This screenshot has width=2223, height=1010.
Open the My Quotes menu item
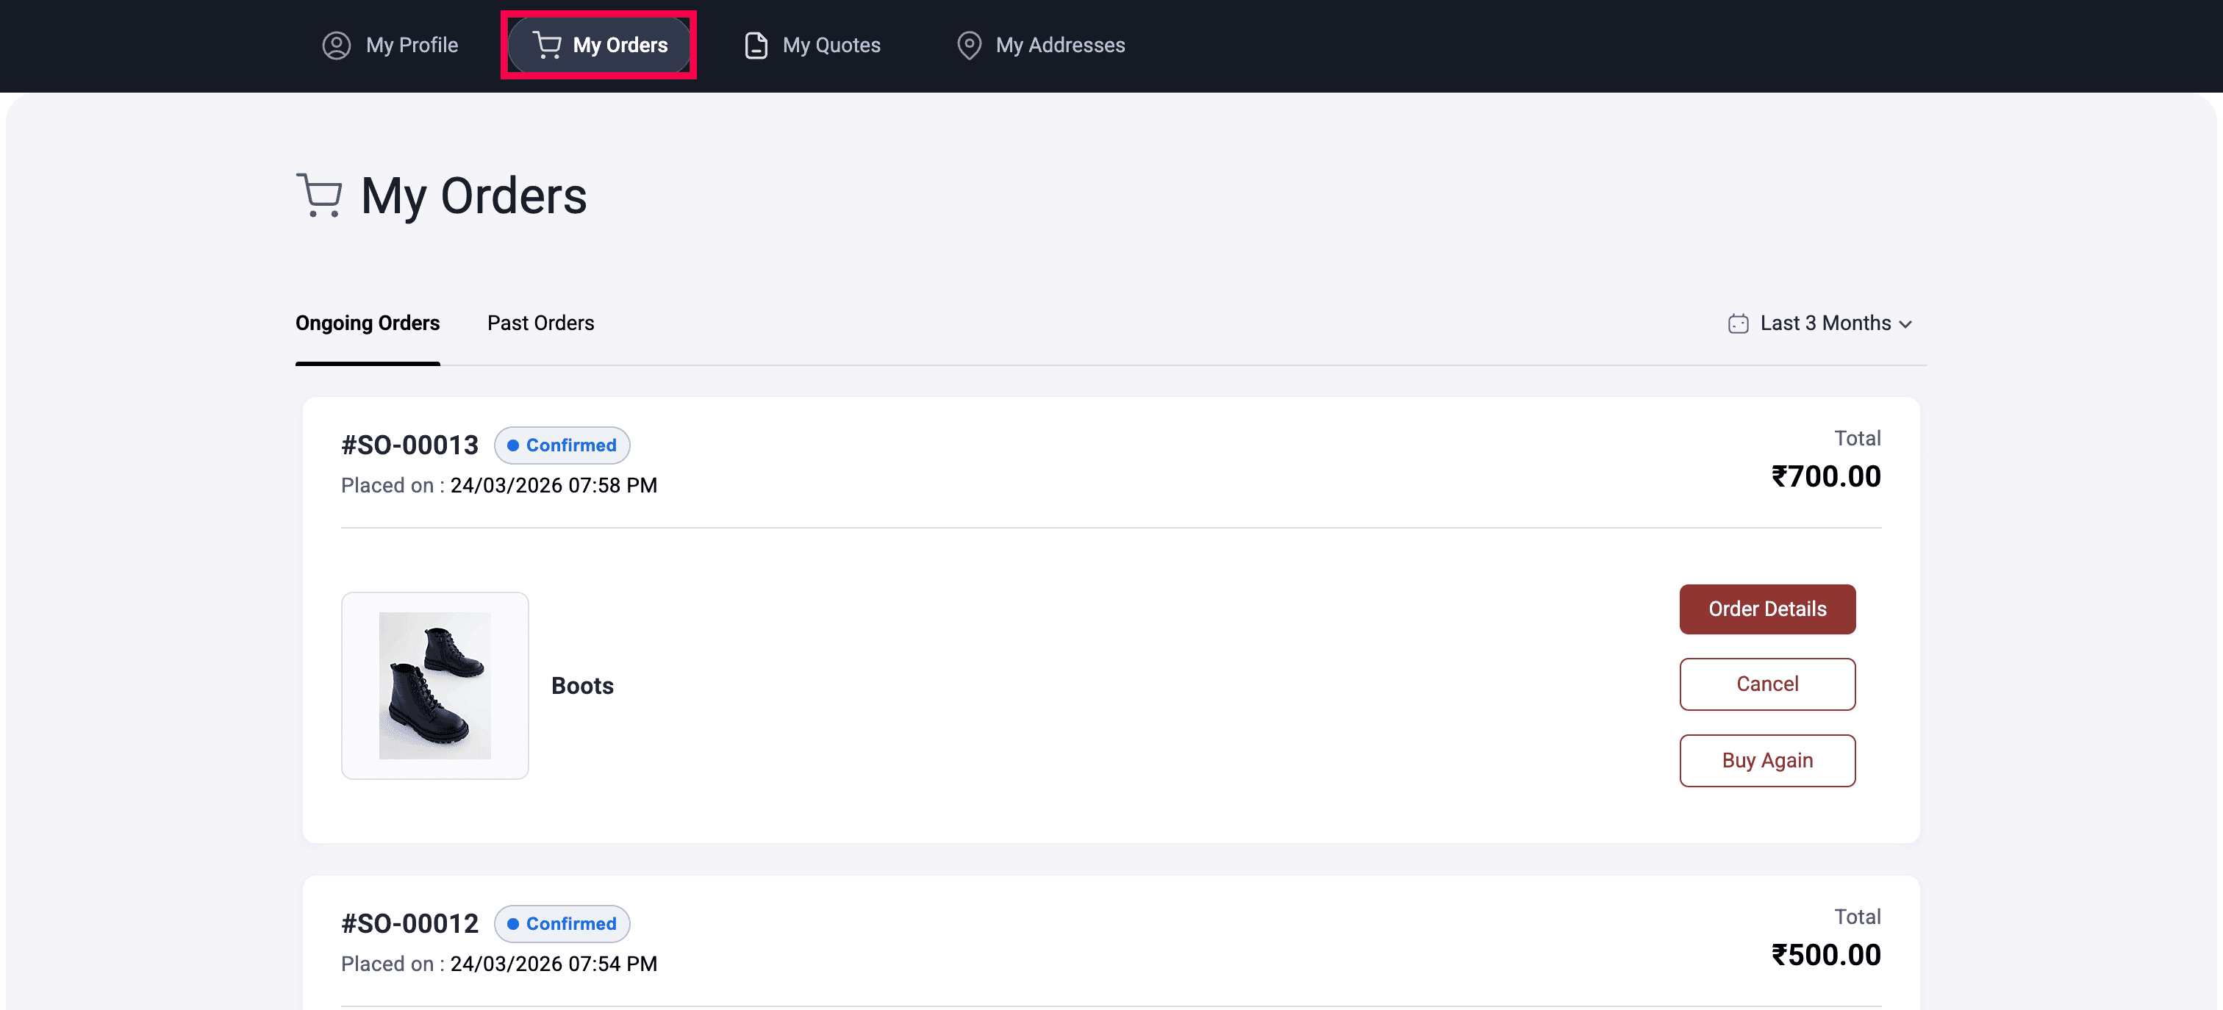click(x=813, y=45)
